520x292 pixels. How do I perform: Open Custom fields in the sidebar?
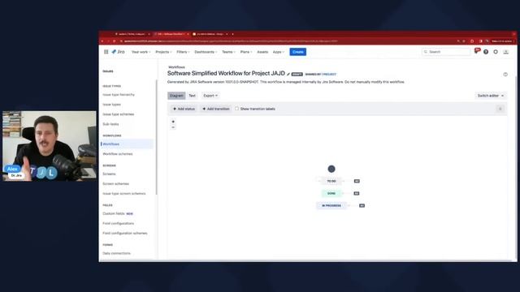pos(114,213)
